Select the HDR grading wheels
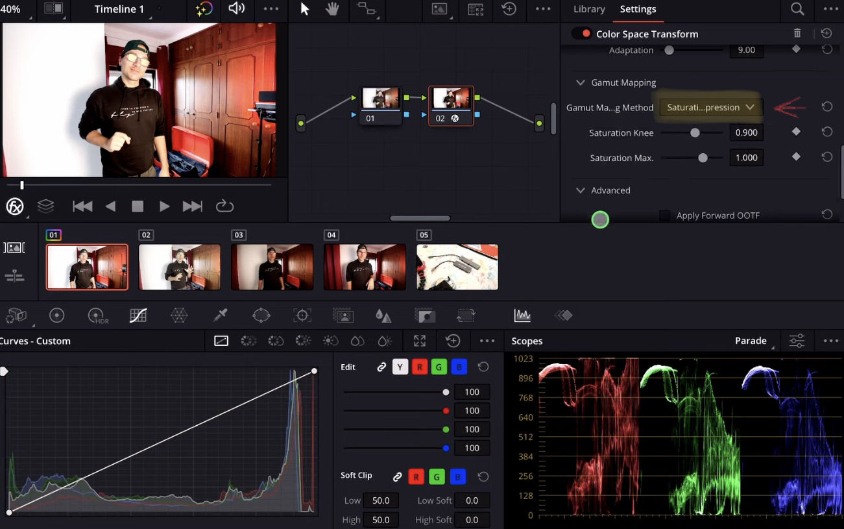 click(97, 315)
